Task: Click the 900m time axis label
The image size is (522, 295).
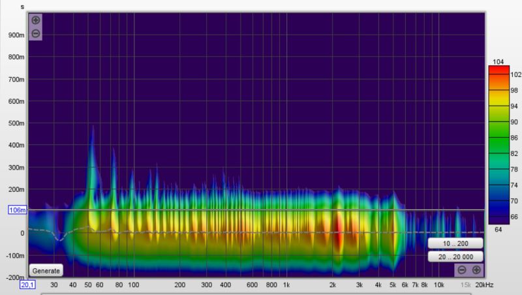Action: [x=16, y=35]
